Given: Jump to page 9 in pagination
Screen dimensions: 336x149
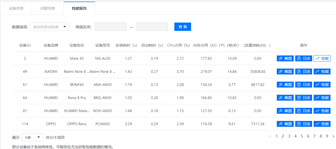Looking at the screenshot, I should 327,136.
